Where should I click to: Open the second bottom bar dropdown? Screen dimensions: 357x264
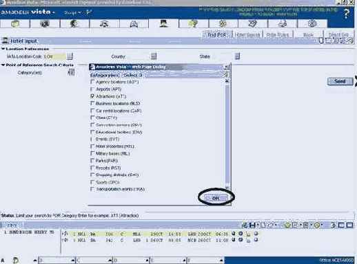tap(73, 261)
